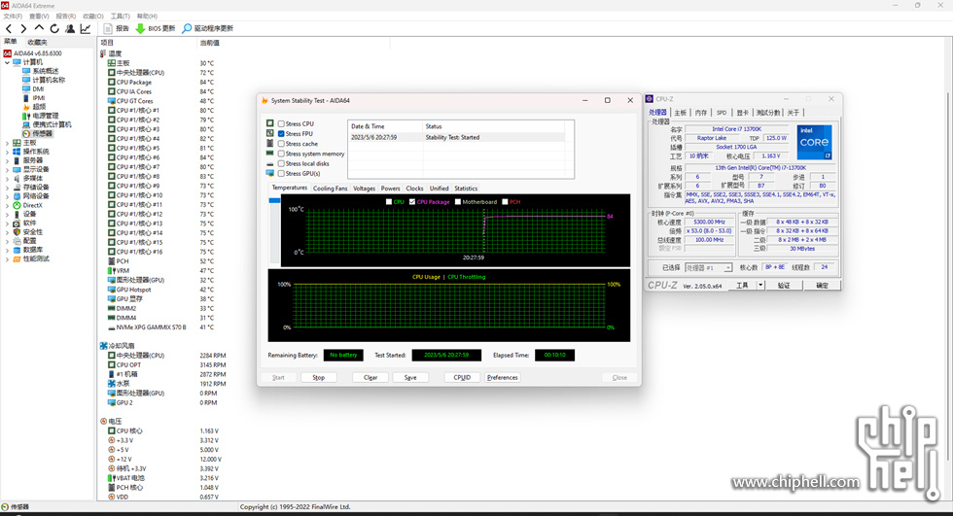Expand the 存储设备 tree node
Screen dimensions: 953x516
tap(8, 188)
